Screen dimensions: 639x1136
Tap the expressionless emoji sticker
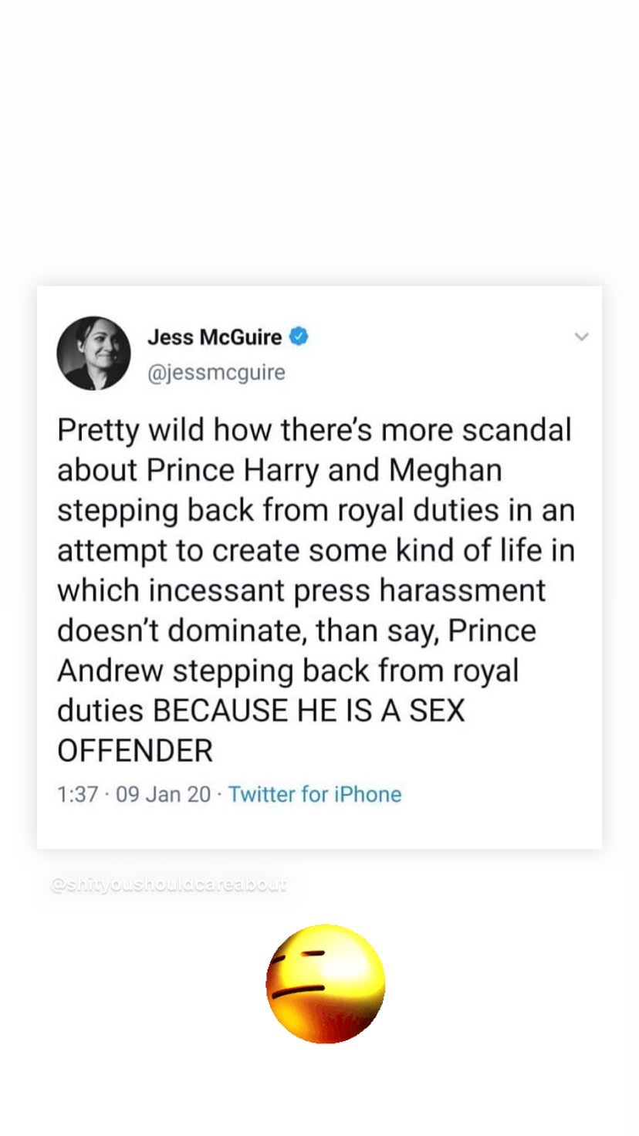[325, 983]
